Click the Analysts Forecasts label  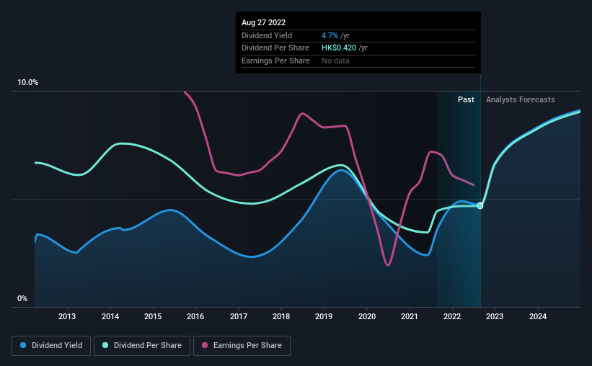tap(521, 99)
